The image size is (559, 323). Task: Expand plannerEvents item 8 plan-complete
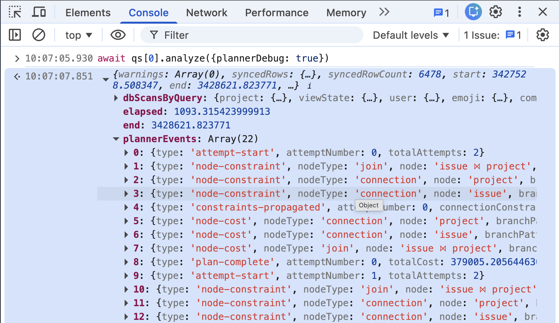pyautogui.click(x=126, y=262)
